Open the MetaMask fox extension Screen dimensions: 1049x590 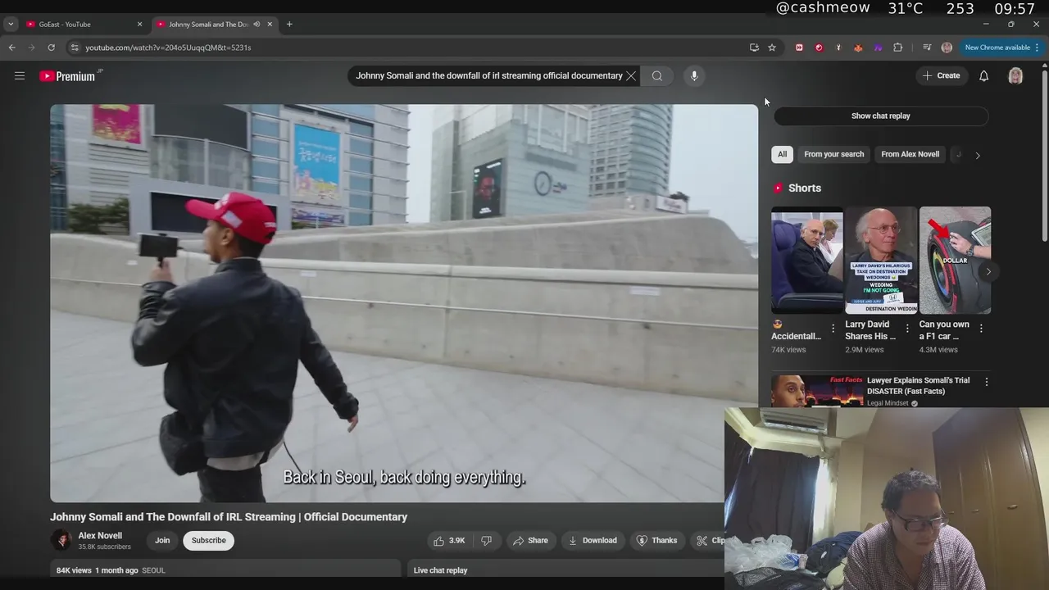tap(858, 48)
